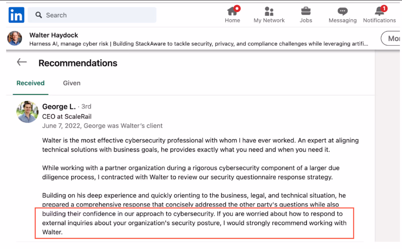402x249 pixels.
Task: Select the Received recommendations tab
Action: pos(30,83)
